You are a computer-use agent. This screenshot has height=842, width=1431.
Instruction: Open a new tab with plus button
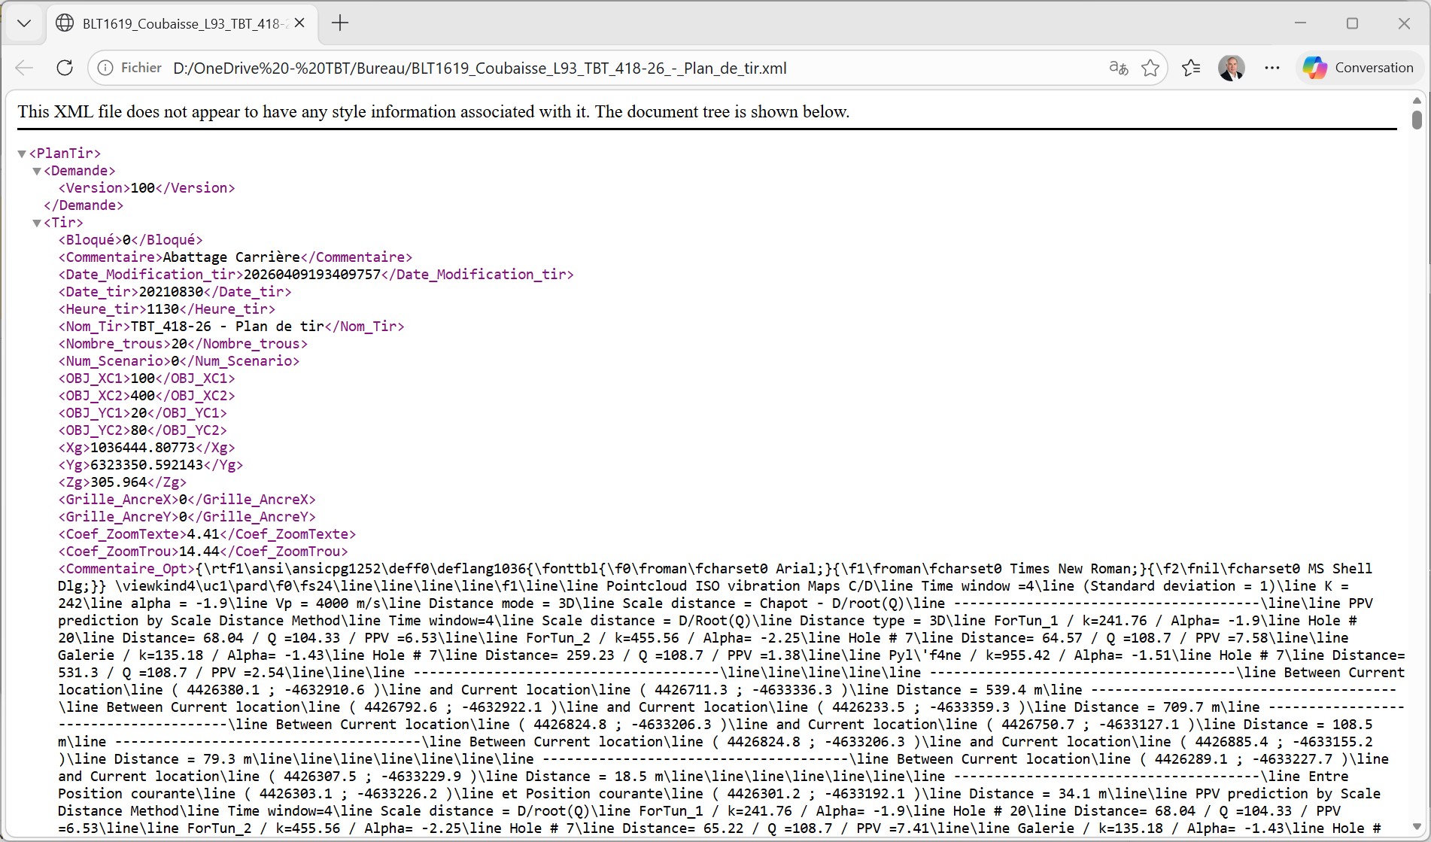(x=340, y=23)
